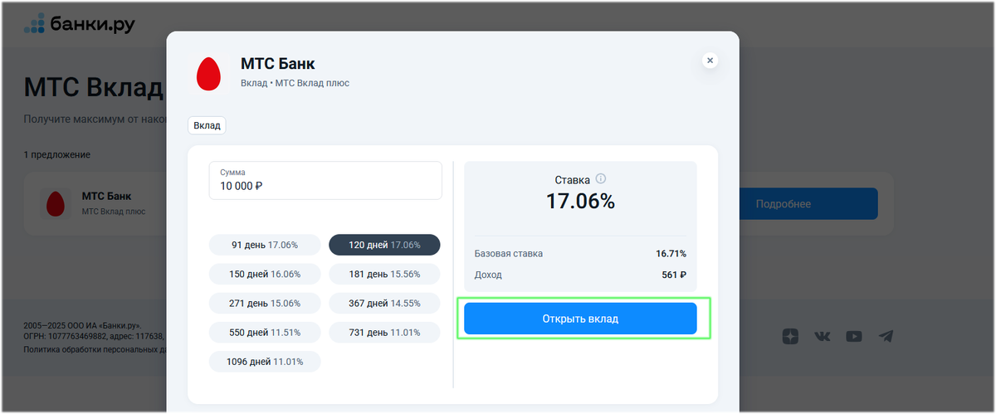Image resolution: width=996 pixels, height=414 pixels.
Task: Click the 561 ₽ income value
Action: (674, 275)
